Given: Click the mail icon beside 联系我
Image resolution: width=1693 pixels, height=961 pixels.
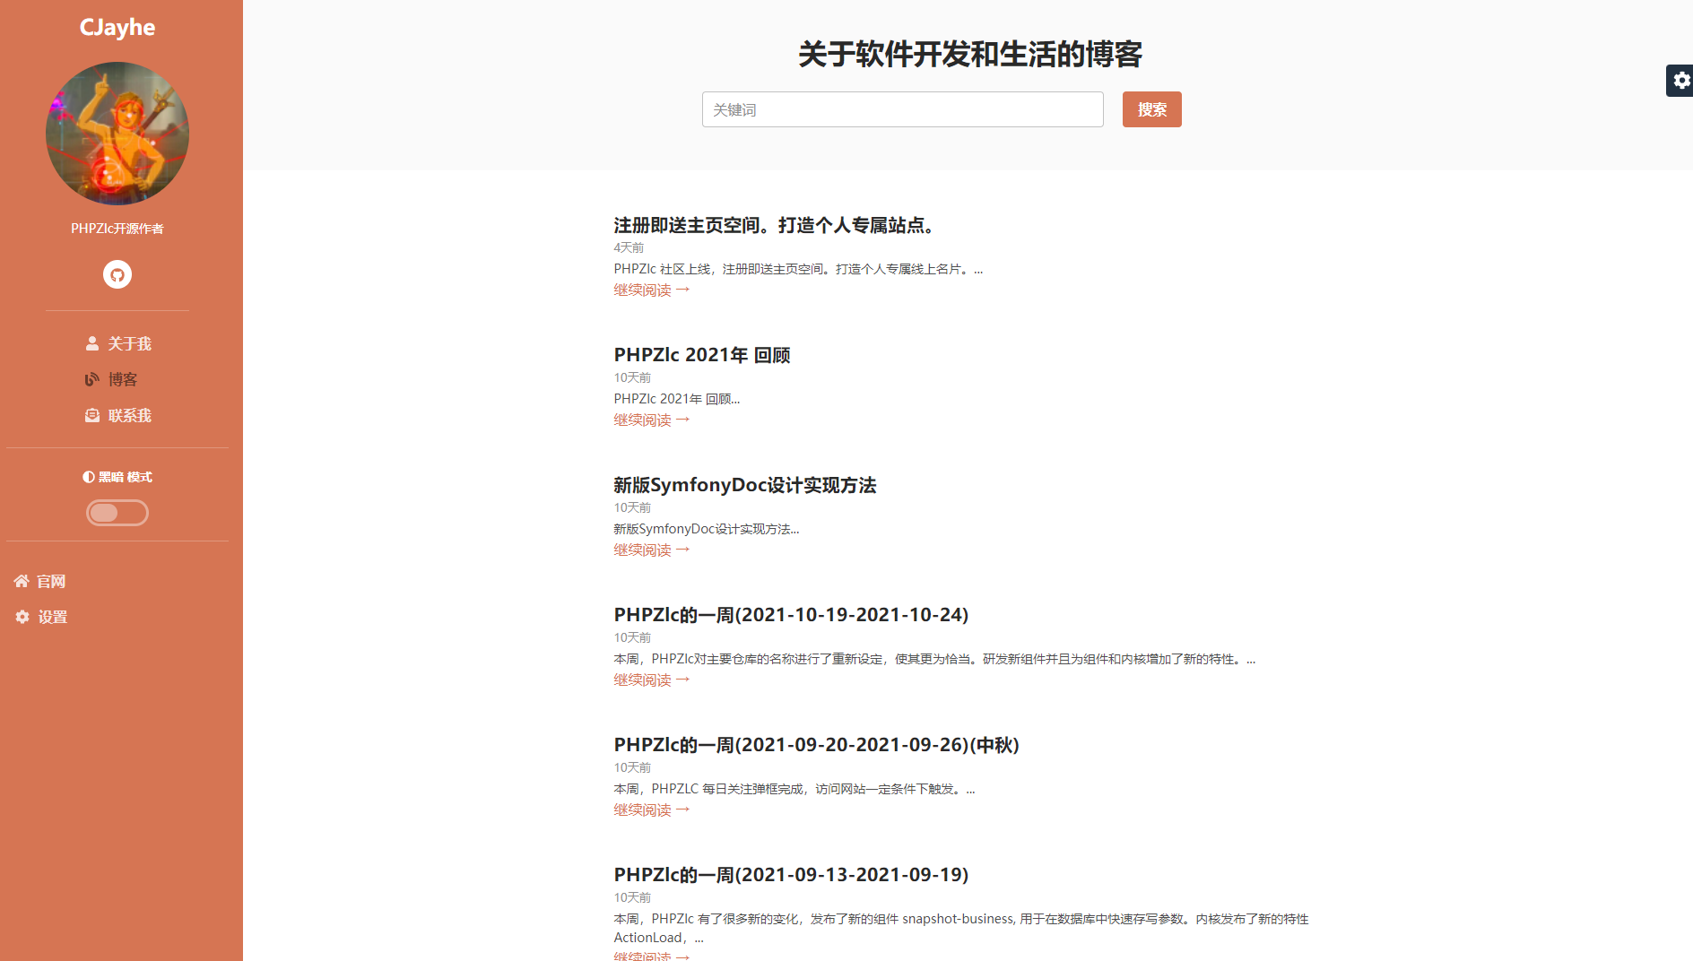Looking at the screenshot, I should pos(91,416).
